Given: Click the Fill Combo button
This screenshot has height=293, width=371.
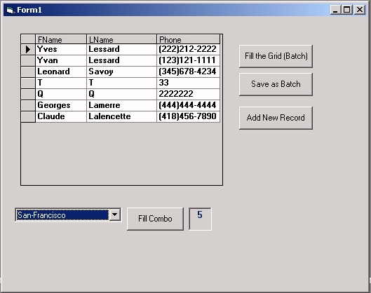Looking at the screenshot, I should pos(155,219).
